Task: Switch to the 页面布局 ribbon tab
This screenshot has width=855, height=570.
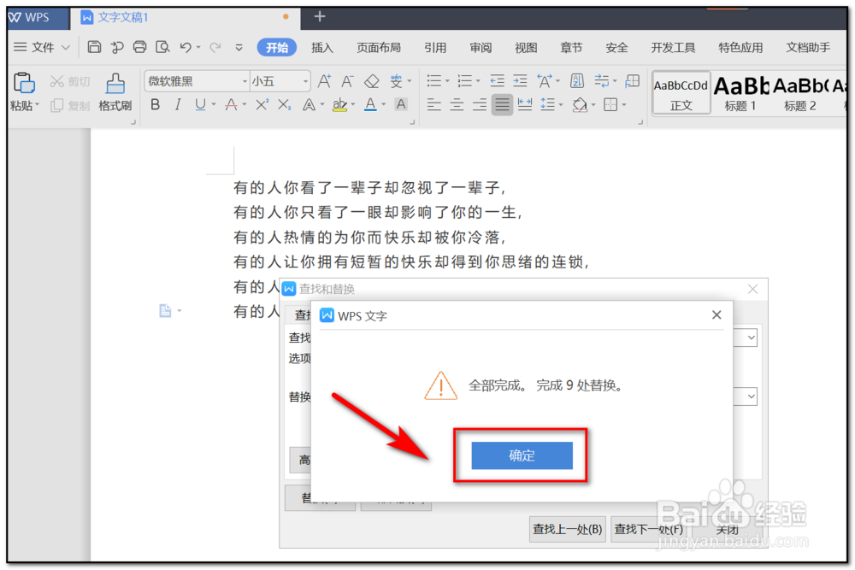Action: [379, 48]
